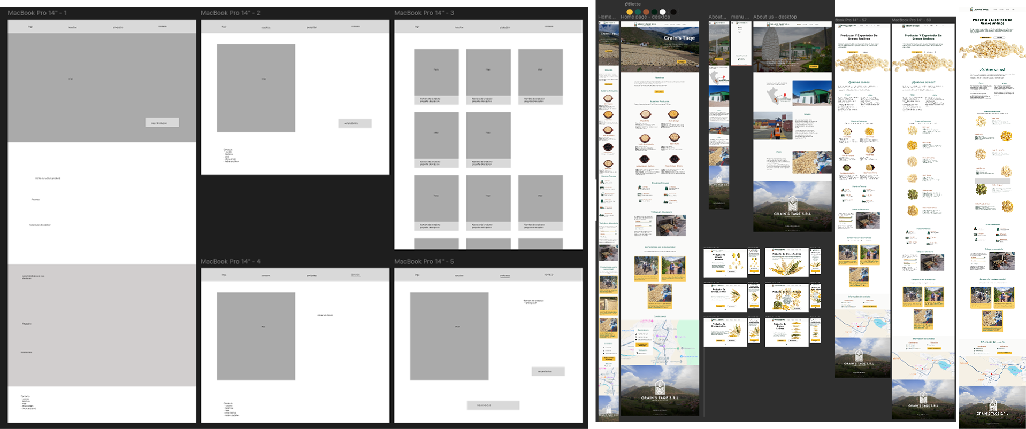Click the footer mountain image on the rightmost page
This screenshot has height=429, width=1026.
[x=992, y=407]
